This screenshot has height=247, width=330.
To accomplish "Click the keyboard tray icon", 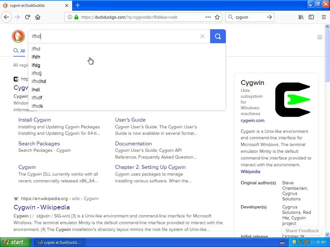I will point(282,242).
